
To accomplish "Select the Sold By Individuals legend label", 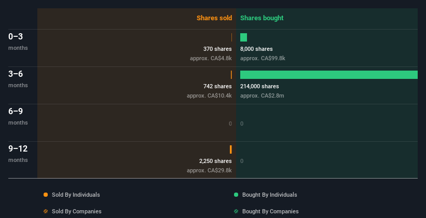I will point(76,195).
